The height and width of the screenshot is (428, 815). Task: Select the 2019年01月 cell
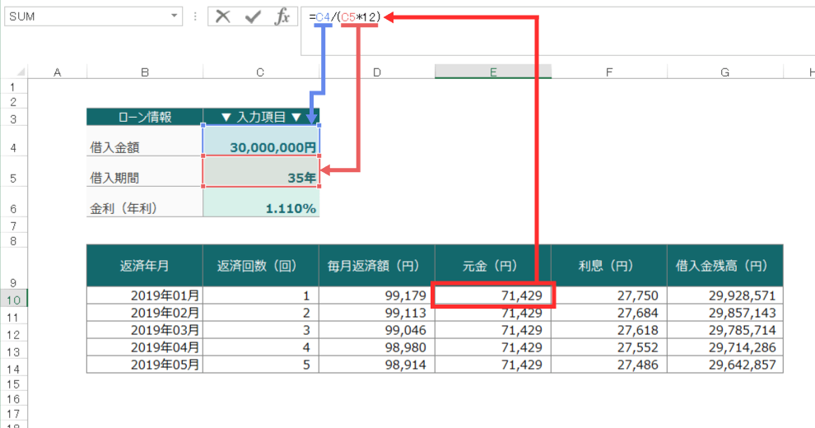point(145,295)
